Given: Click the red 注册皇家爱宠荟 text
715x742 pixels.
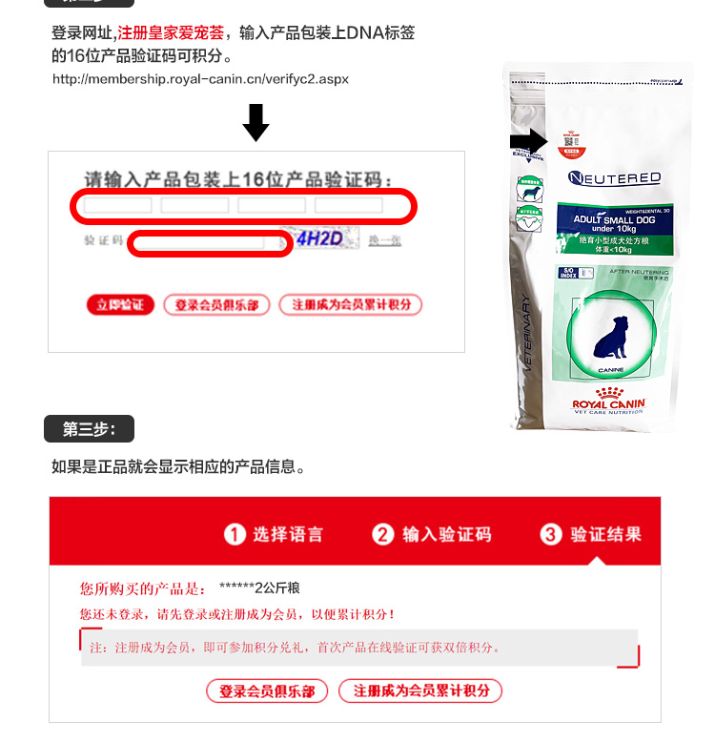Looking at the screenshot, I should pyautogui.click(x=171, y=33).
